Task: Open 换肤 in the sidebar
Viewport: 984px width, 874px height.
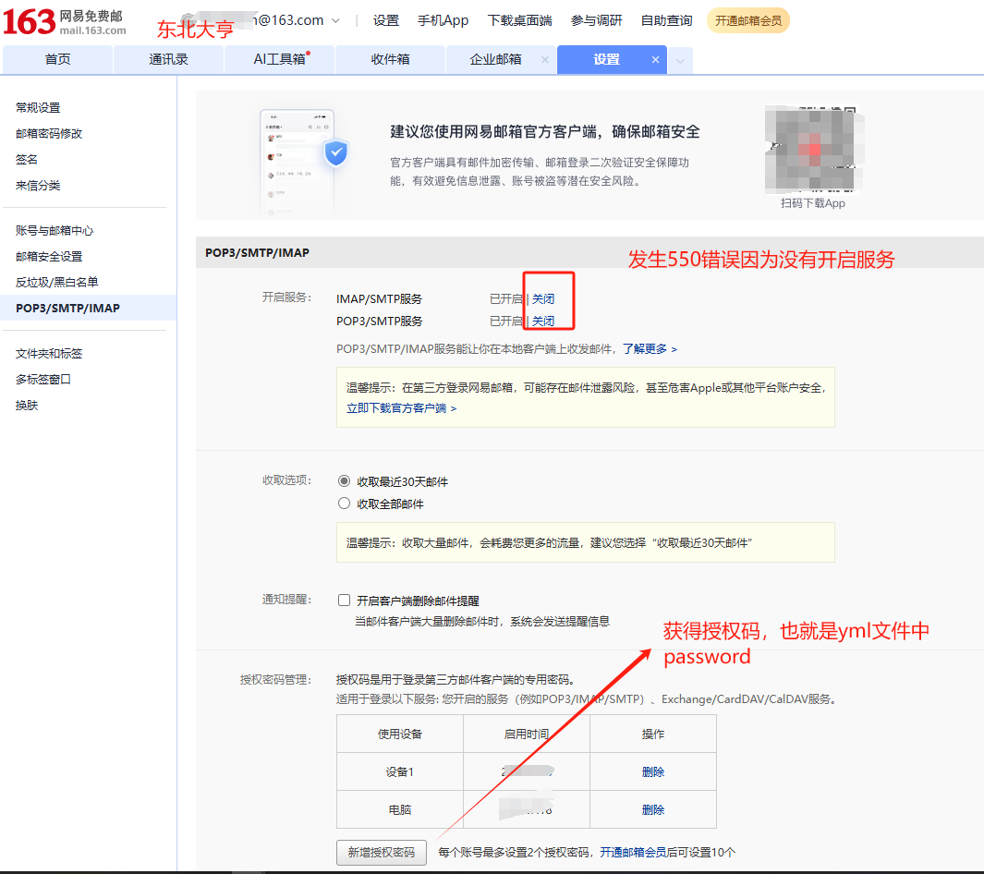Action: pyautogui.click(x=27, y=406)
